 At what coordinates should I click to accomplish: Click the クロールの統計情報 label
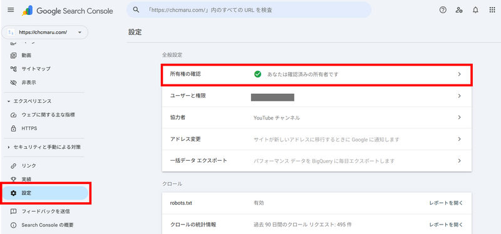click(194, 225)
